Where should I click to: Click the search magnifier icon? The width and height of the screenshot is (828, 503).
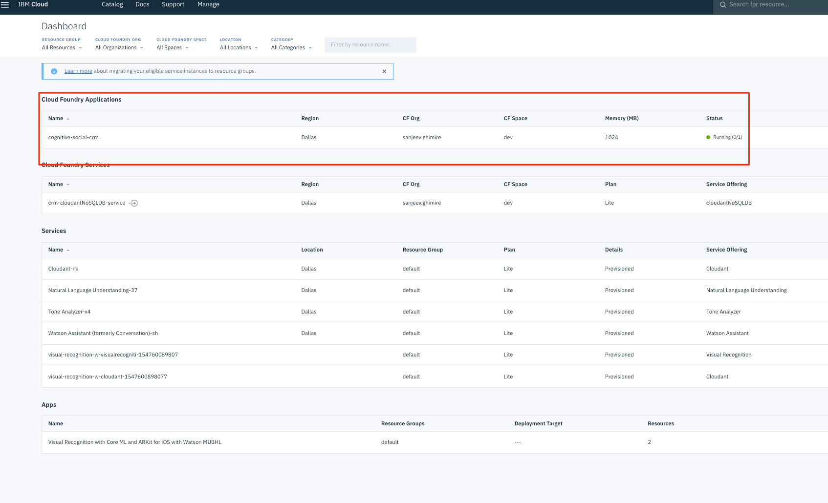pos(723,4)
